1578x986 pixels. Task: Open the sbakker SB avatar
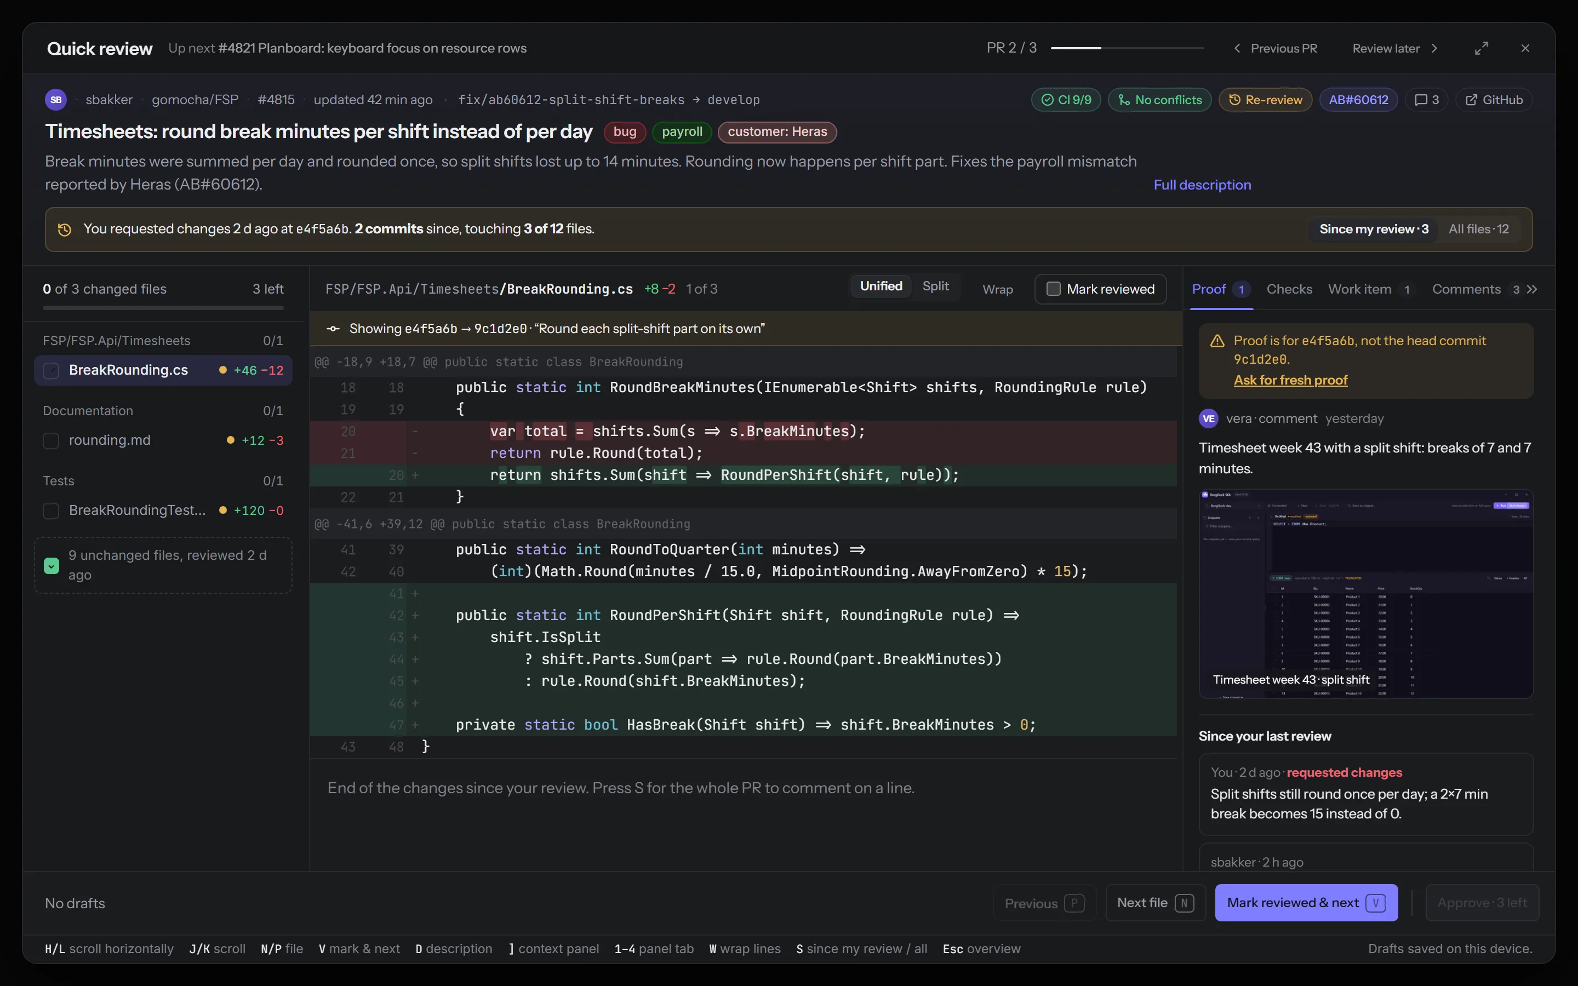pos(56,100)
